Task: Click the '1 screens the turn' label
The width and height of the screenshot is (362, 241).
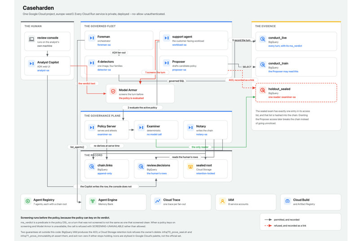Action: (155, 72)
